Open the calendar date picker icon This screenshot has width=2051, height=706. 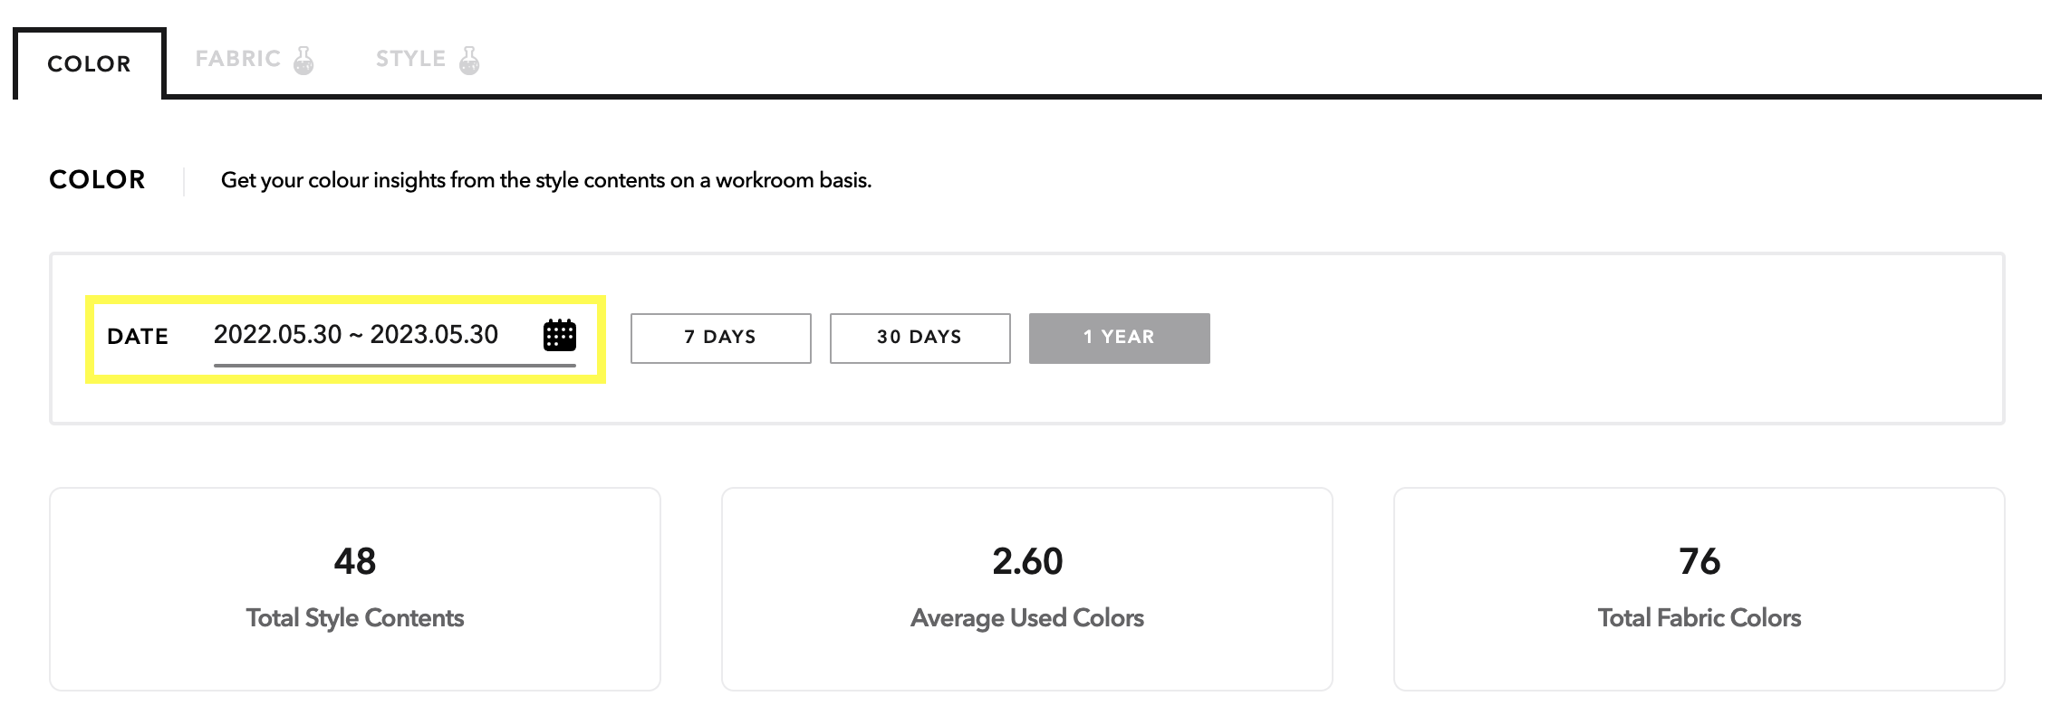(559, 335)
